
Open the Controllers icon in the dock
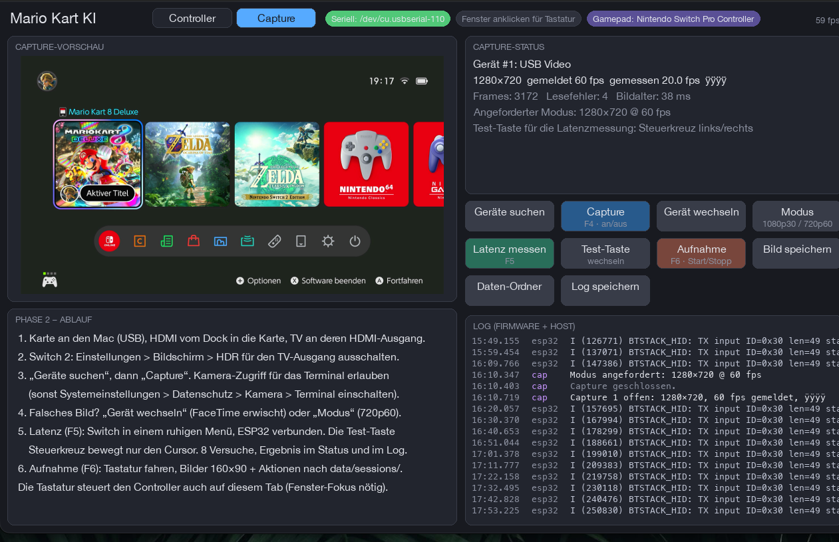(274, 241)
